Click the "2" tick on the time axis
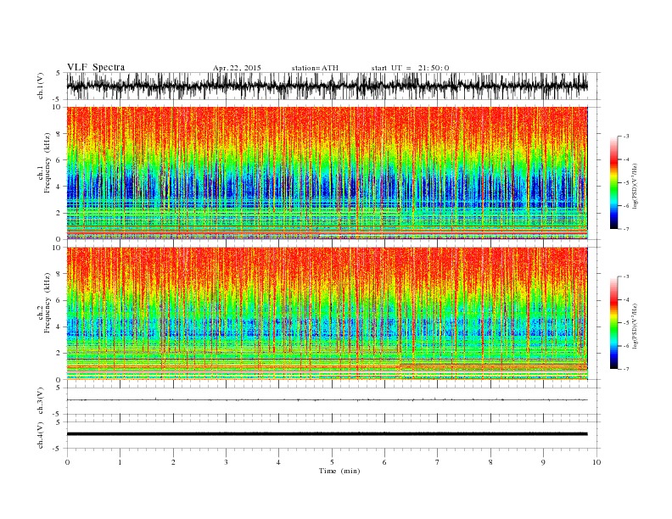This screenshot has width=672, height=519. point(173,462)
